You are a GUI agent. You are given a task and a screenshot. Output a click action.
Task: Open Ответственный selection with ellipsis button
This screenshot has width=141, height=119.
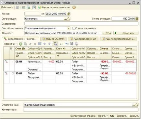click(x=134, y=105)
